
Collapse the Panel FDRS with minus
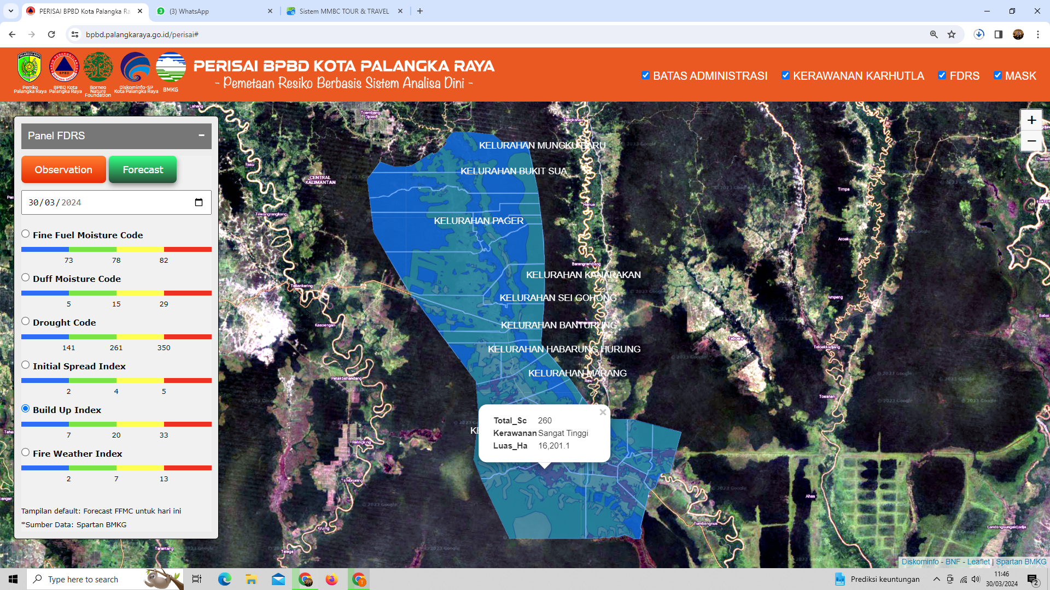tap(201, 135)
